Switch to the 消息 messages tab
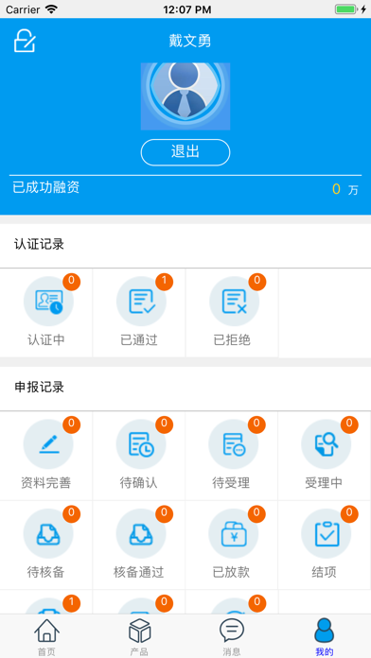The height and width of the screenshot is (658, 371). pyautogui.click(x=232, y=636)
